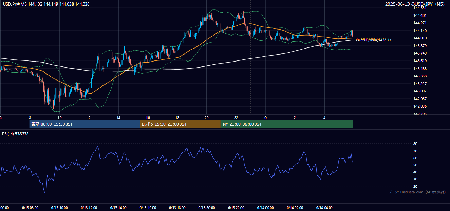450x211 pixels.
Task: Click the 6/14 00:00 date label
Action: [265, 208]
